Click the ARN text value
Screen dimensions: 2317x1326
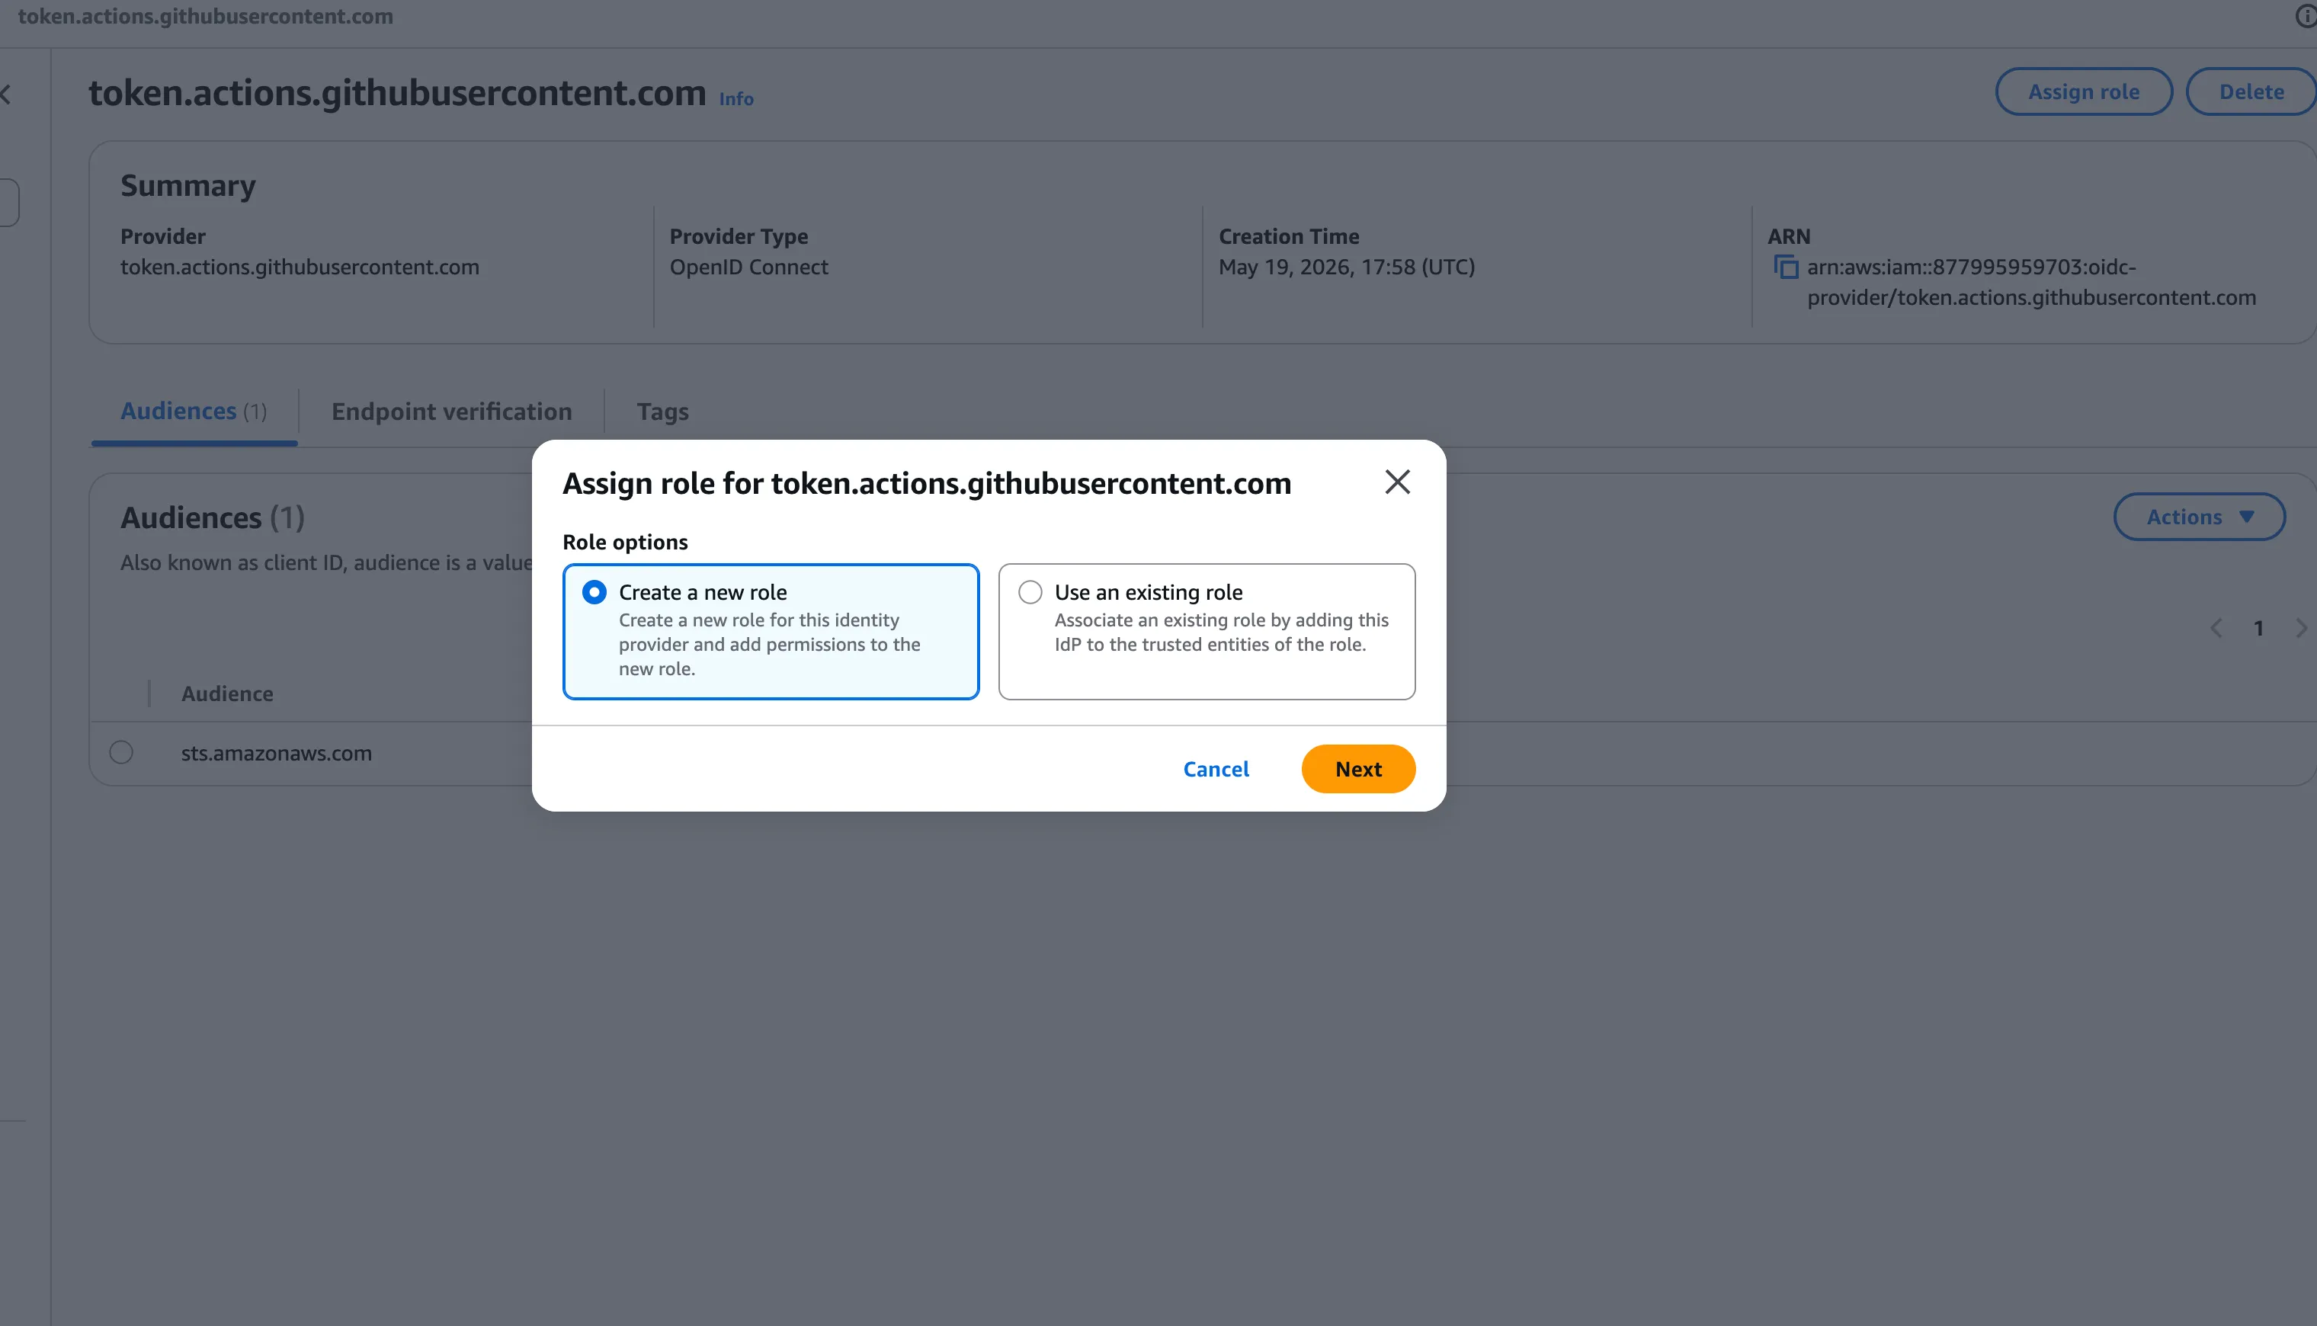pyautogui.click(x=2031, y=282)
